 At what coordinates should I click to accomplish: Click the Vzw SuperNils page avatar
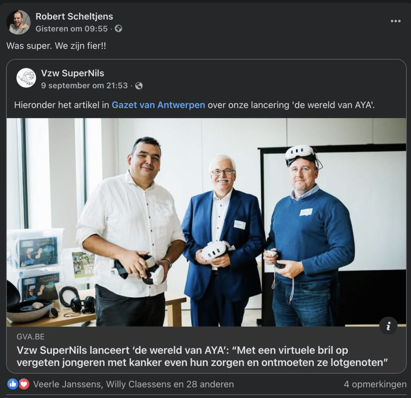(26, 78)
